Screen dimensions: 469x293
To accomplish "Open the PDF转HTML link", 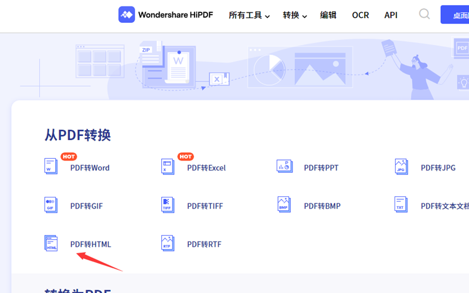I will click(x=90, y=244).
